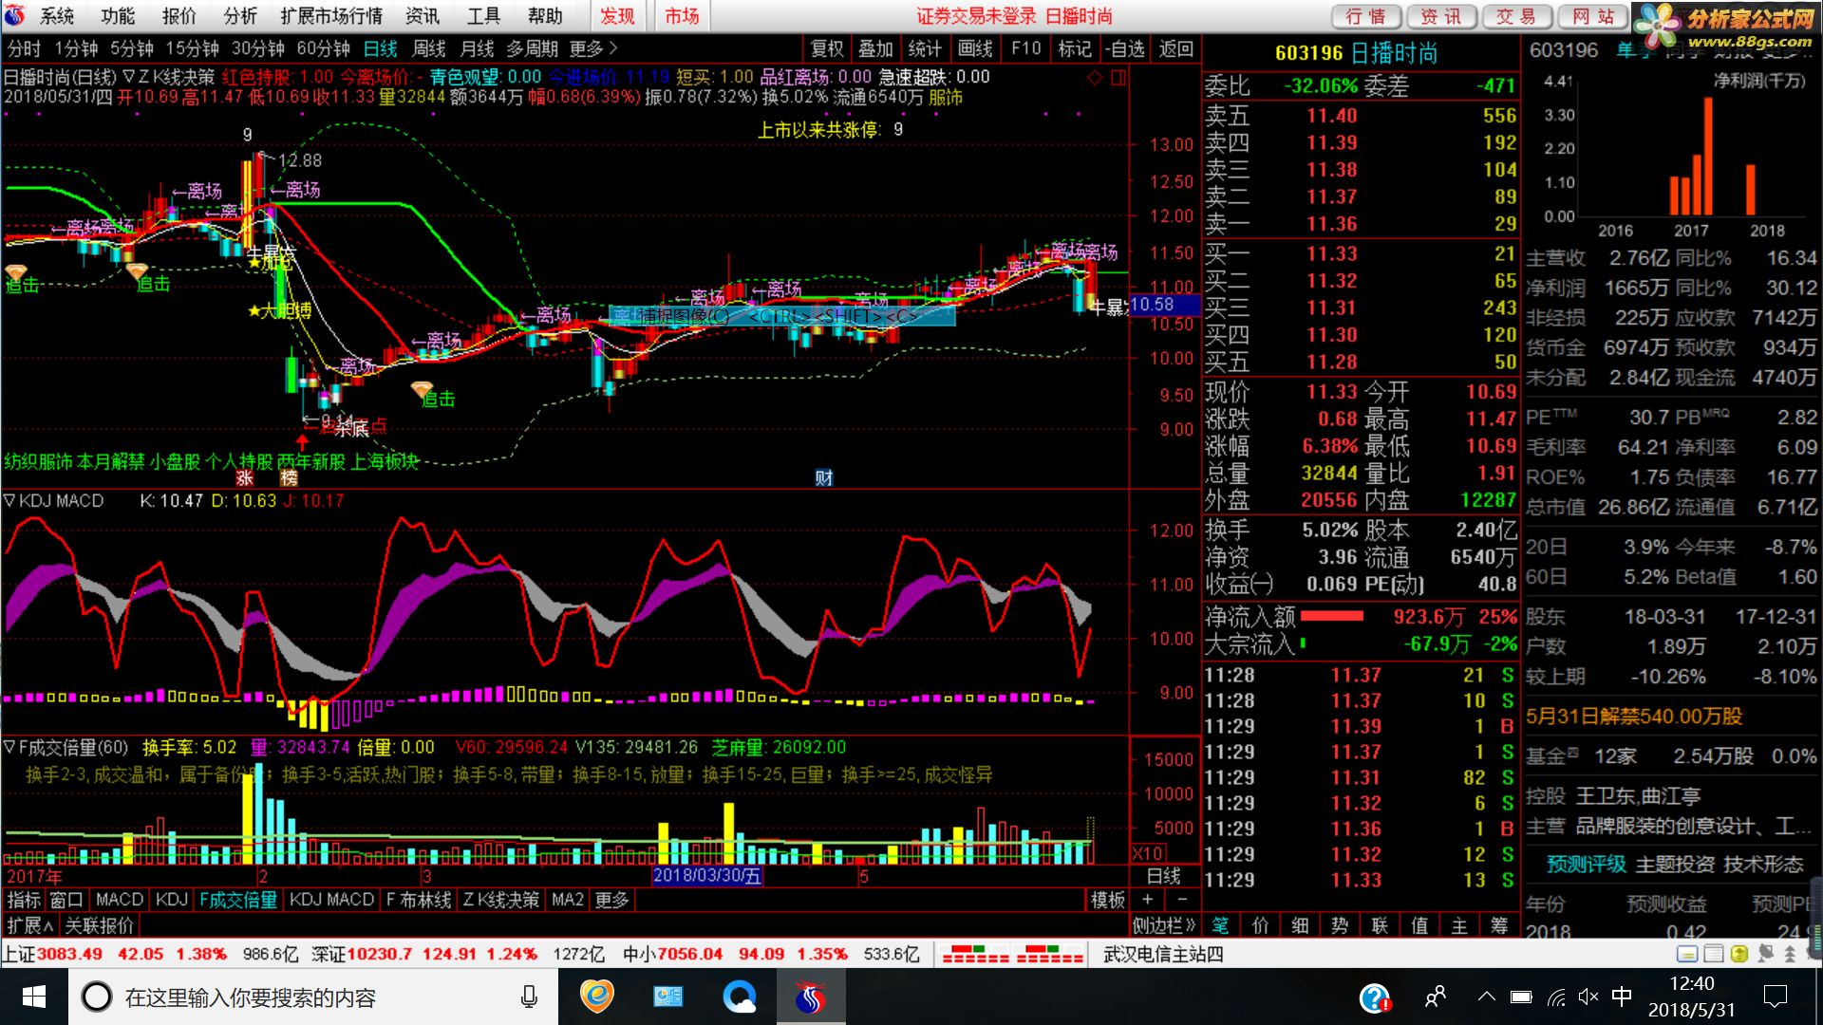Collapse the sidebar with 侧边栏》

(x=1164, y=925)
